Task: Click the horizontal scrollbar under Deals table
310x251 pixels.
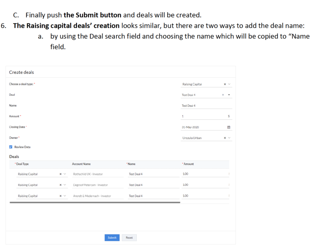Action: click(x=95, y=203)
